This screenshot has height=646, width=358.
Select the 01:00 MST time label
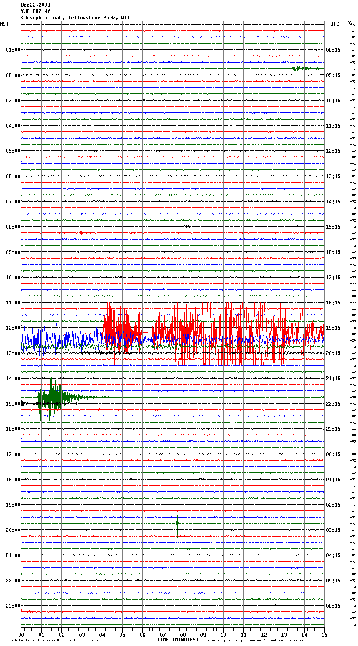click(x=13, y=50)
